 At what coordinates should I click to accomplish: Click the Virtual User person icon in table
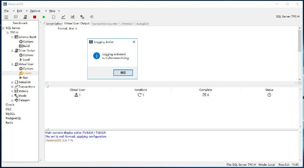point(76,95)
